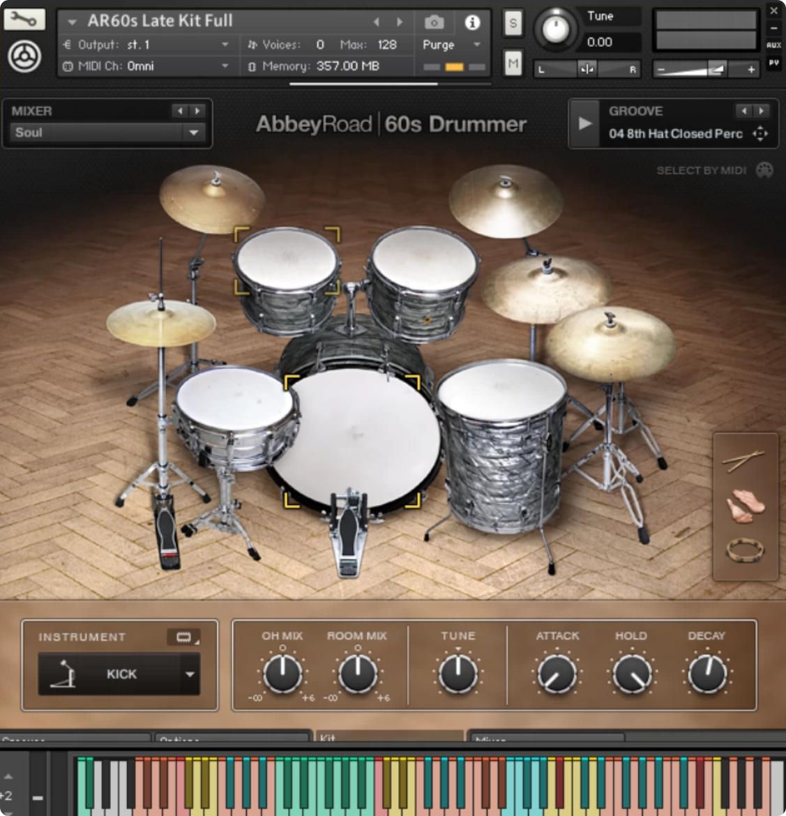Load next instrument with right header arrow
The width and height of the screenshot is (786, 816).
pos(399,22)
